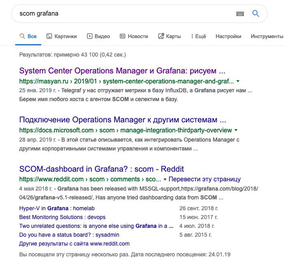Open the Карты tab
The image size is (286, 264).
click(169, 37)
